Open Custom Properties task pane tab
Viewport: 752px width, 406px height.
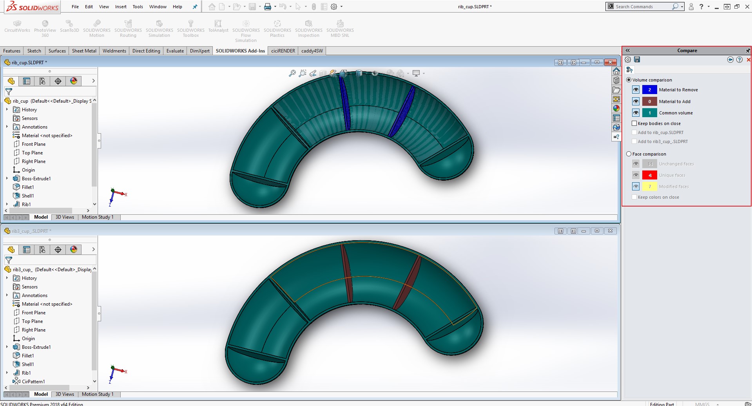tap(616, 118)
